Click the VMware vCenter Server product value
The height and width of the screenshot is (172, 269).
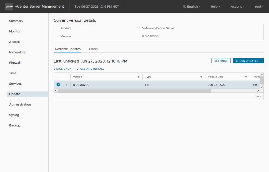[x=158, y=28]
